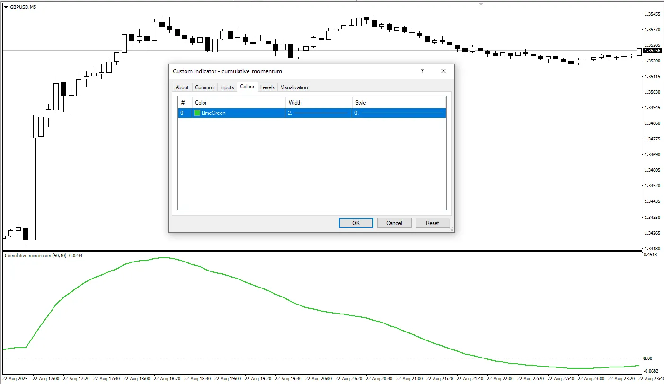Screen dimensions: 664x384
Task: Open the LimeGreen color swatch picker
Action: tap(196, 113)
